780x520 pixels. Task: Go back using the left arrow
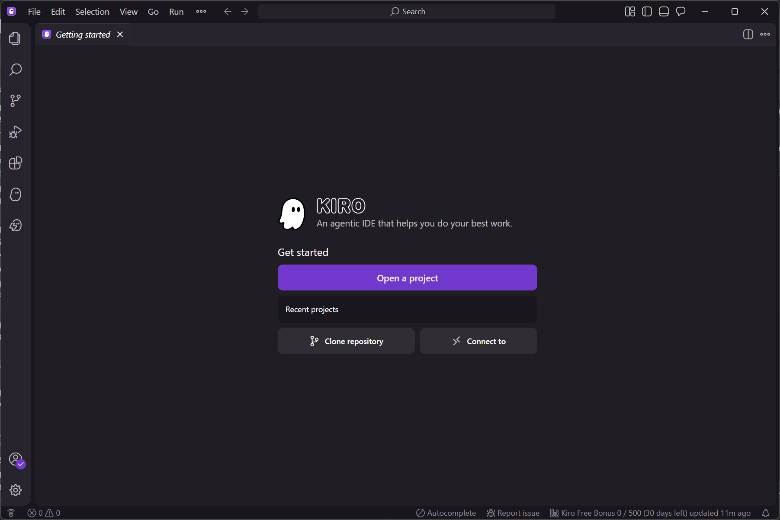228,12
